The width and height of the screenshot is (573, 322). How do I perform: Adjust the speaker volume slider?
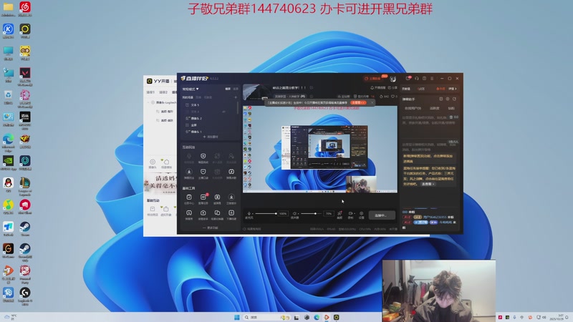312,213
